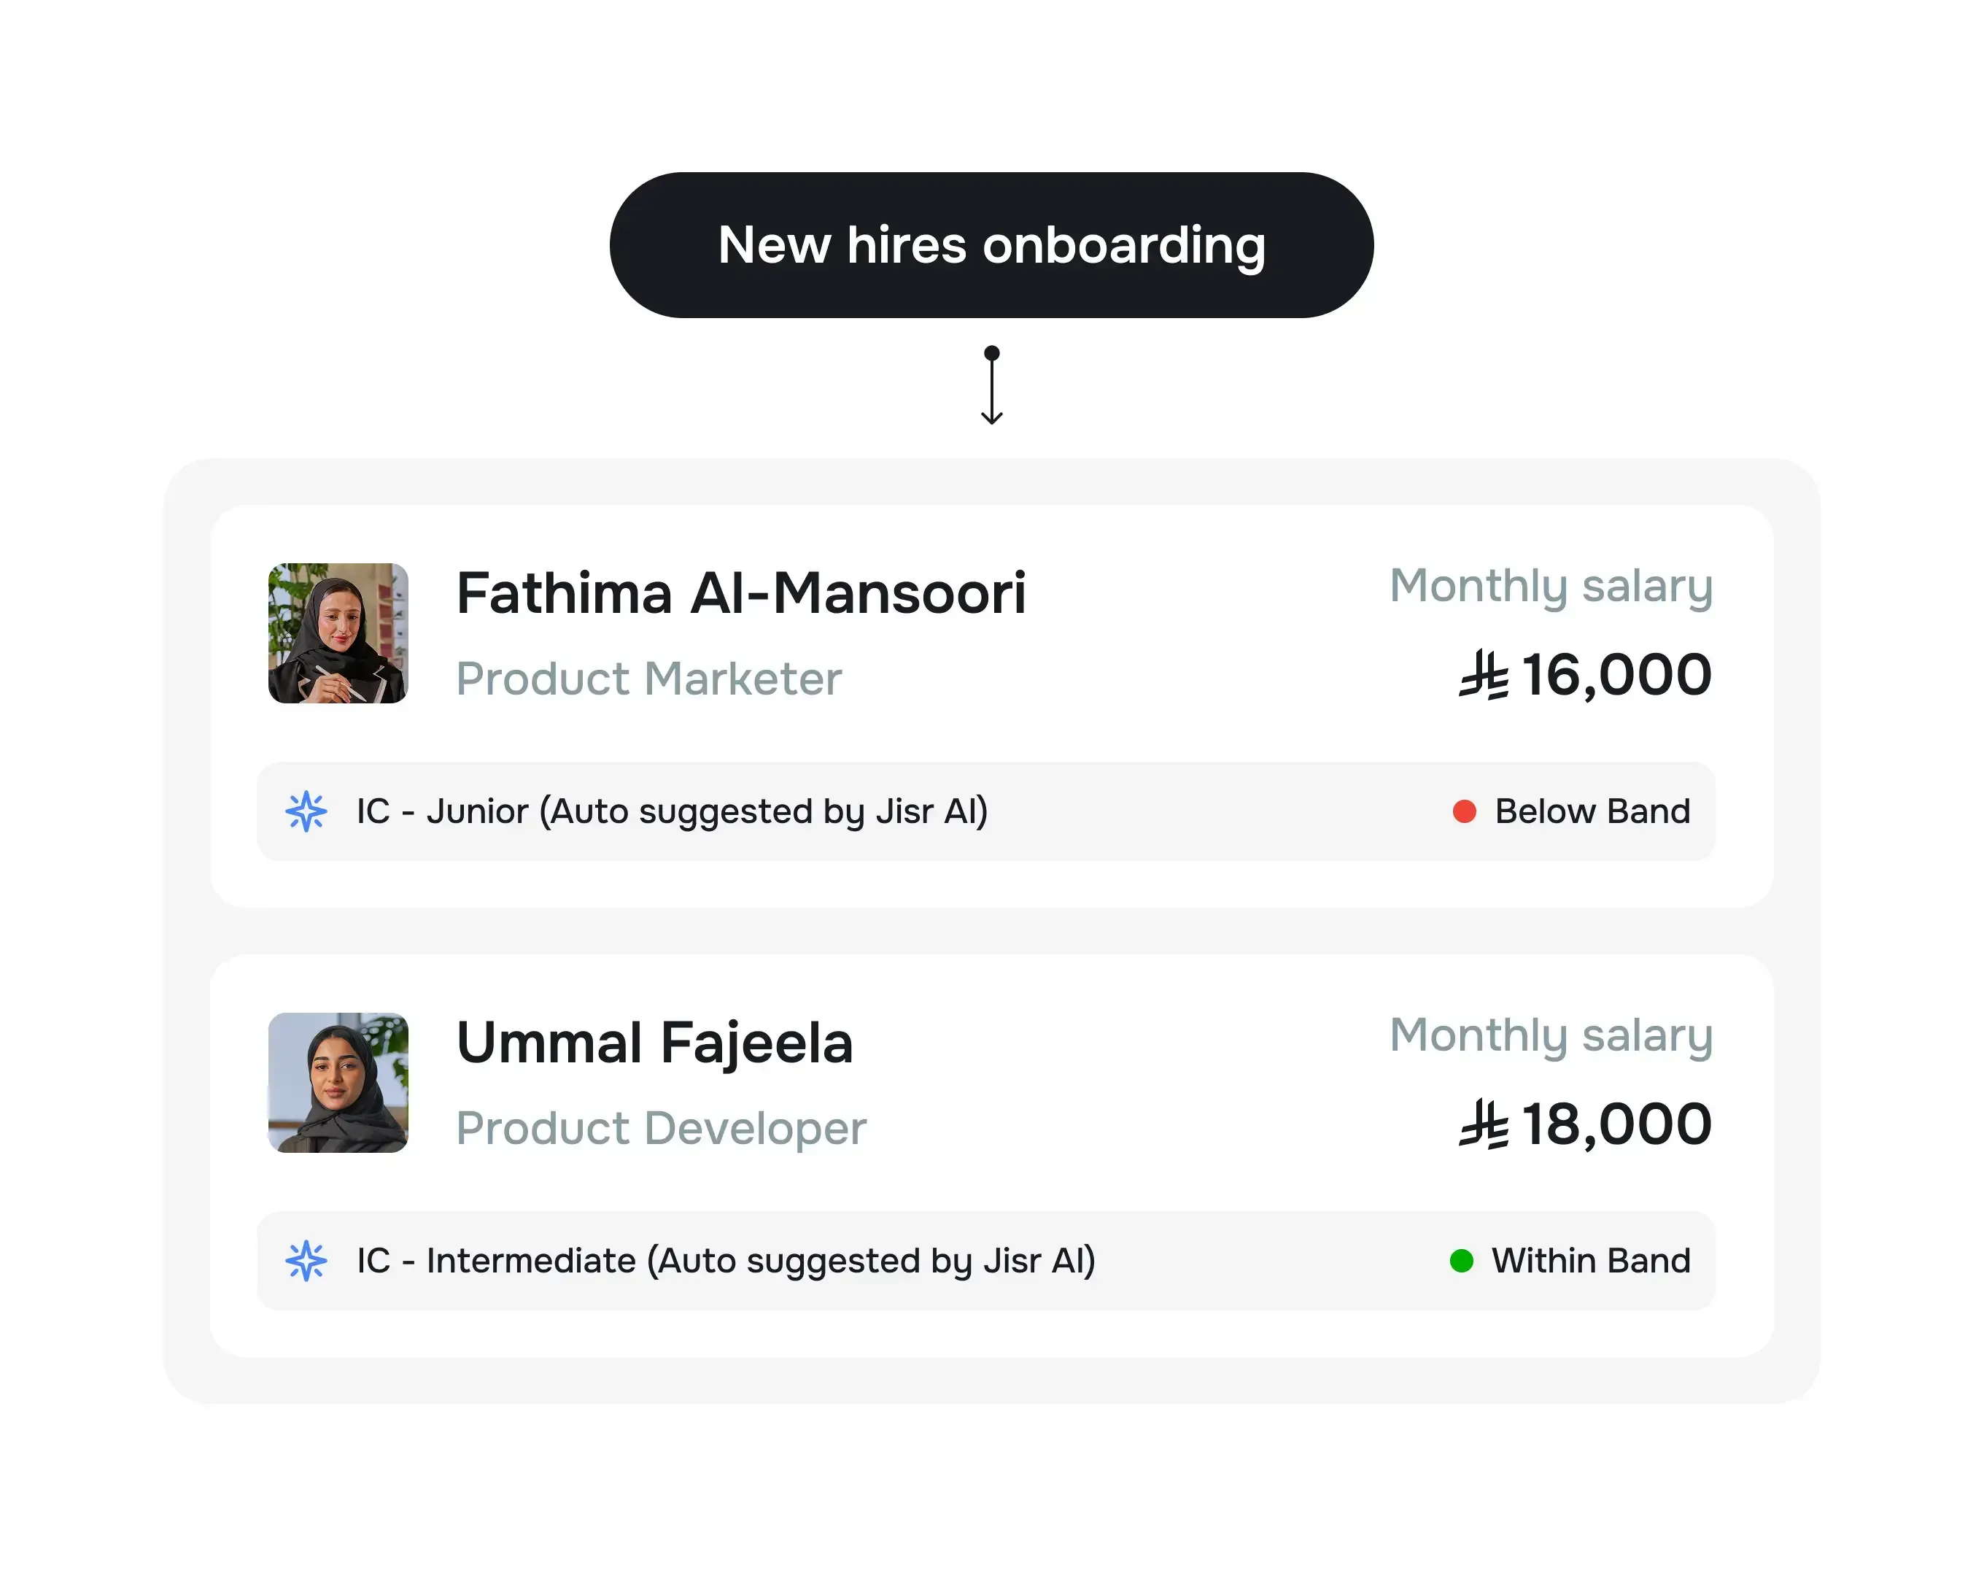Select the Below Band status label
This screenshot has height=1576, width=1984.
(x=1592, y=811)
